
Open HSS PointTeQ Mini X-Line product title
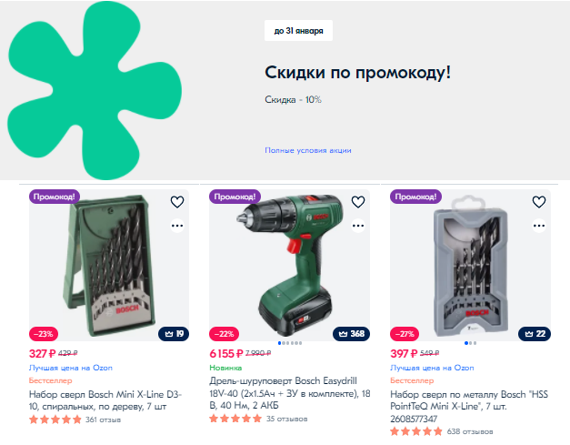click(469, 406)
